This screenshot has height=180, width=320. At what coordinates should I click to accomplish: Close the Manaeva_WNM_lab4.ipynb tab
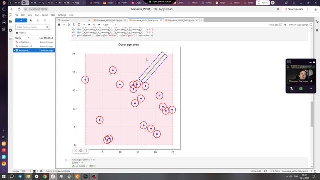tap(161, 20)
